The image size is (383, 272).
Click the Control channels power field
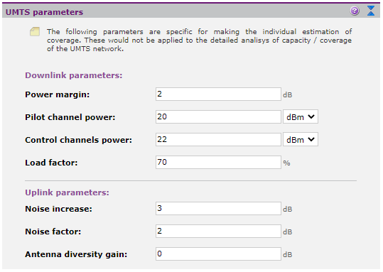(218, 139)
